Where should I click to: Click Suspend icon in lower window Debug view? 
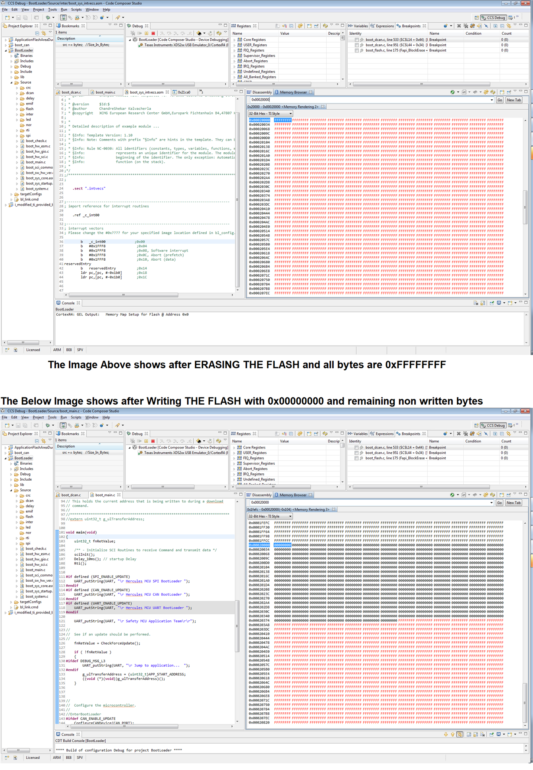[x=146, y=441]
